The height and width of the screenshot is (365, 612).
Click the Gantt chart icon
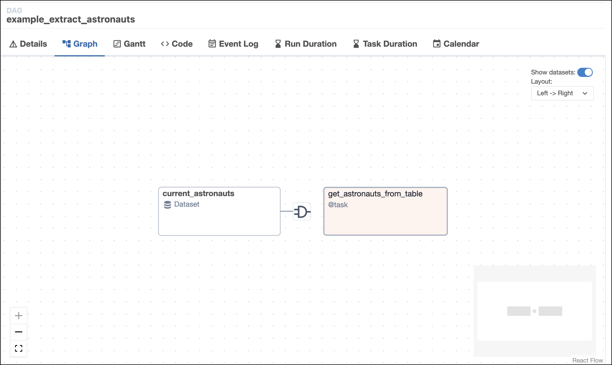tap(117, 44)
